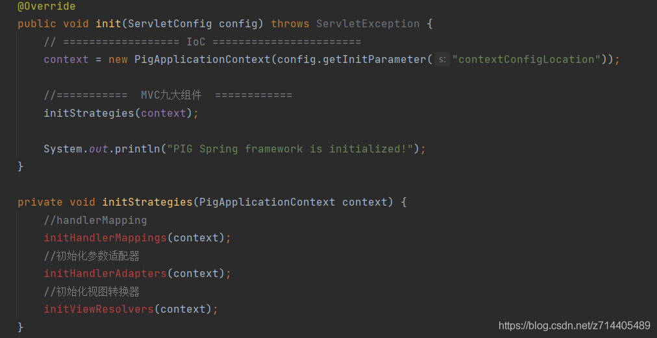
Task: Click the private initStrategies method declaration name
Action: (x=147, y=202)
